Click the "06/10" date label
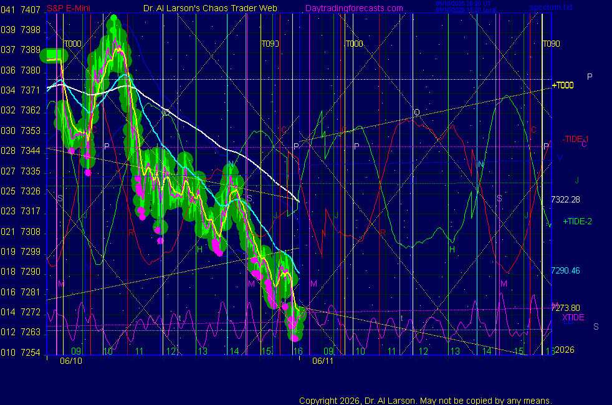This screenshot has width=612, height=405. [x=71, y=361]
